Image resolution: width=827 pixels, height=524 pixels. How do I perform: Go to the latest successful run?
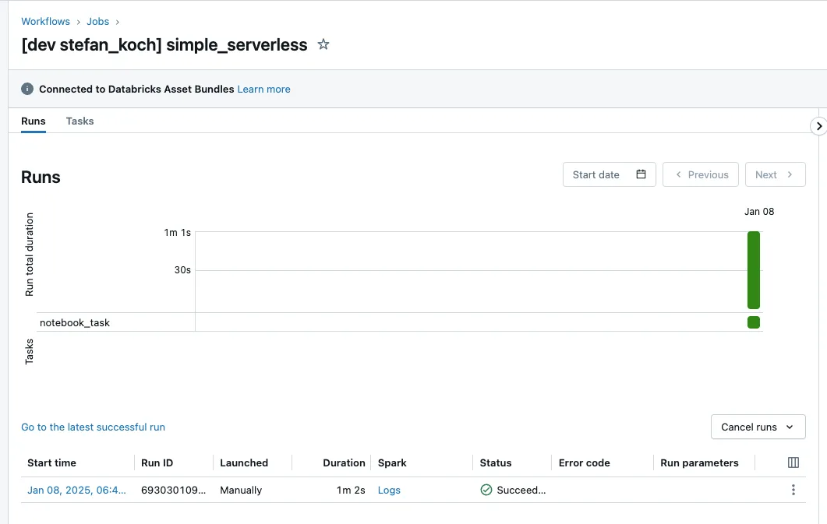(93, 427)
